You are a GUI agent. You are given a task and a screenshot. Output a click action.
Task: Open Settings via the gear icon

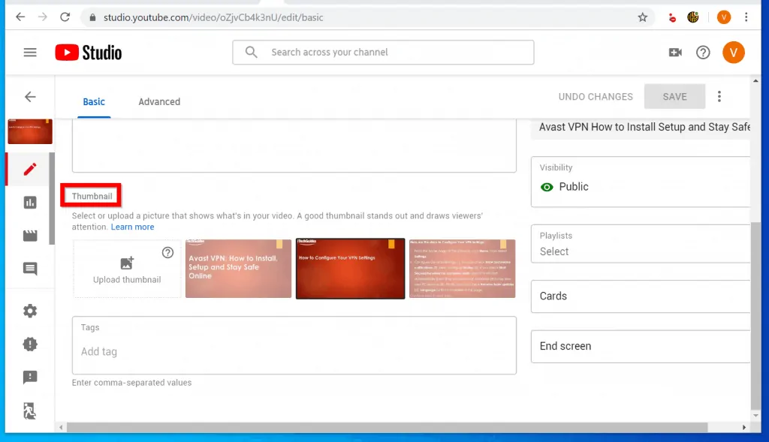coord(29,310)
